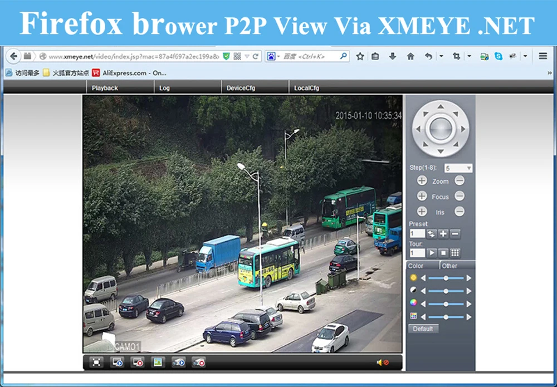This screenshot has height=387, width=557.
Task: Pan camera left with PTZ arrow
Action: (x=418, y=129)
